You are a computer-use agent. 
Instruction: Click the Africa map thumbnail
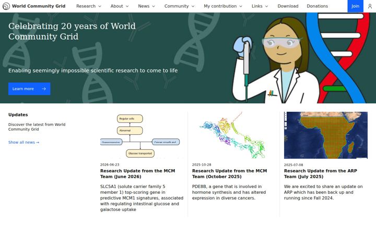(326, 135)
